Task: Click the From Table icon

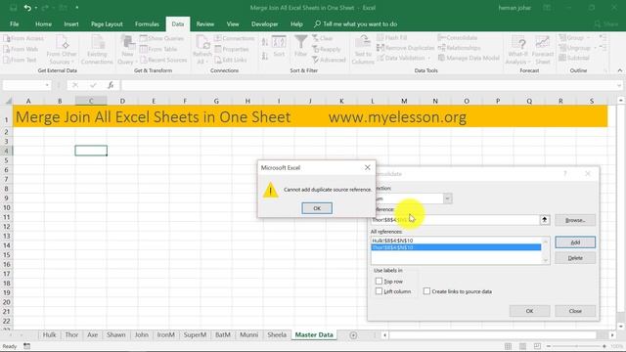Action: click(x=144, y=49)
